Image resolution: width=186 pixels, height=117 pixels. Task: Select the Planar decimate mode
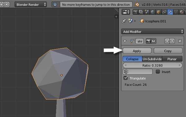[172, 59]
